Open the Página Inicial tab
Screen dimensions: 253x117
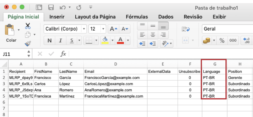tap(23, 17)
